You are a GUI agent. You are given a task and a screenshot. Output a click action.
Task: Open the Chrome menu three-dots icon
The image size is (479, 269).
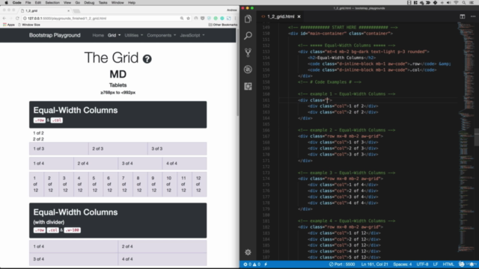click(235, 18)
